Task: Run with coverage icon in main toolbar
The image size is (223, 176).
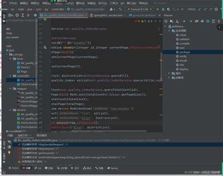Action: (168, 9)
